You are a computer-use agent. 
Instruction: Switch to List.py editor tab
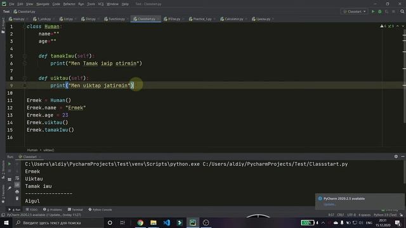pyautogui.click(x=68, y=19)
